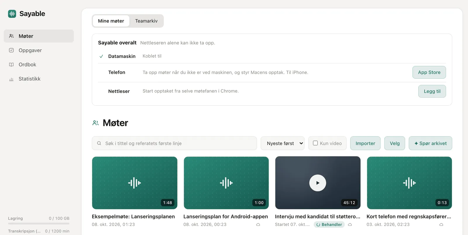The height and width of the screenshot is (235, 468).
Task: Click the Ordbok book icon
Action: [11, 65]
